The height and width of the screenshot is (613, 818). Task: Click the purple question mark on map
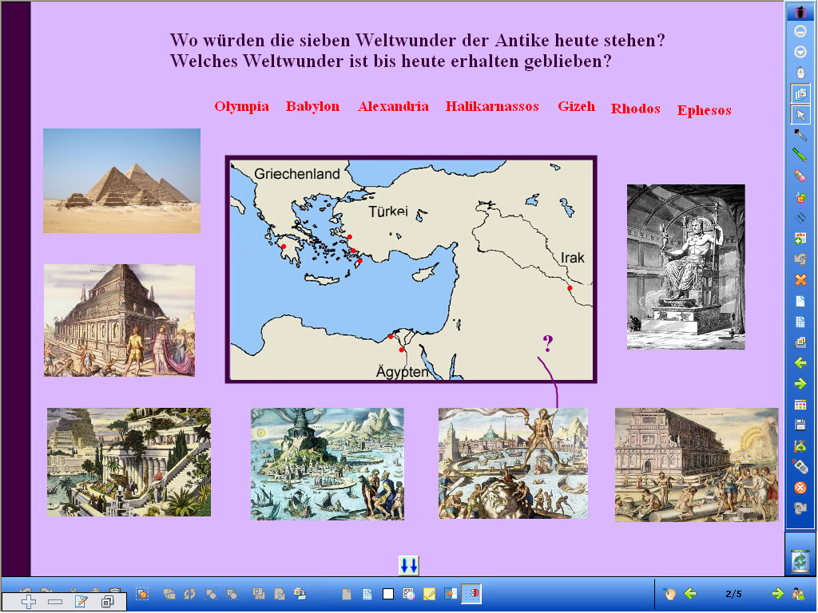point(547,343)
